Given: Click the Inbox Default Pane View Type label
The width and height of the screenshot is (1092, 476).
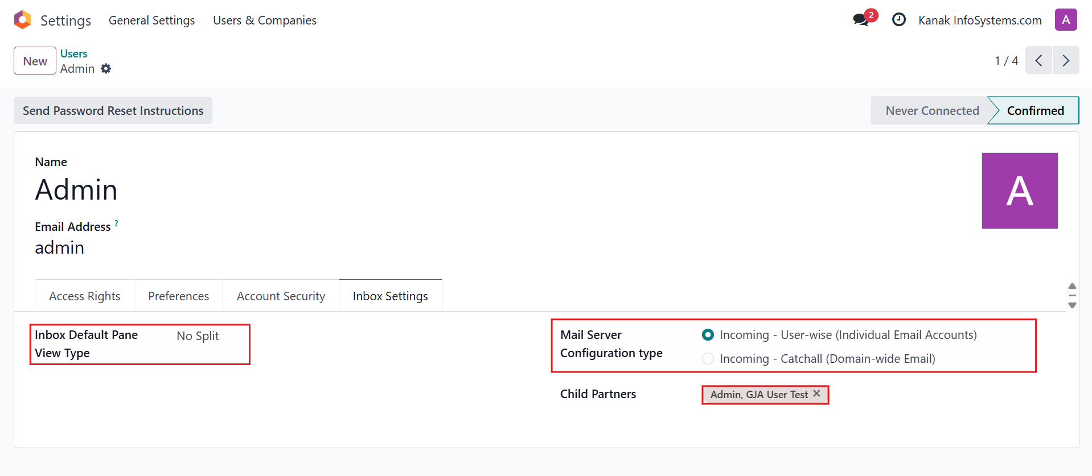Looking at the screenshot, I should coord(86,344).
